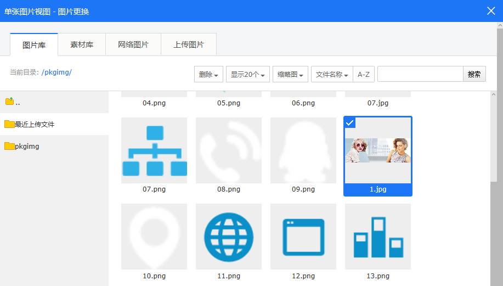
Task: Click the search text input field
Action: 420,74
